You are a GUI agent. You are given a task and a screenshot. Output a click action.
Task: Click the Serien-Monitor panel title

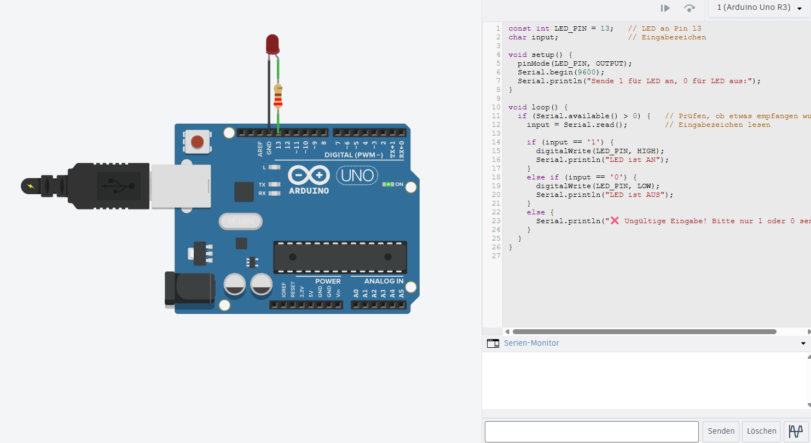click(531, 343)
